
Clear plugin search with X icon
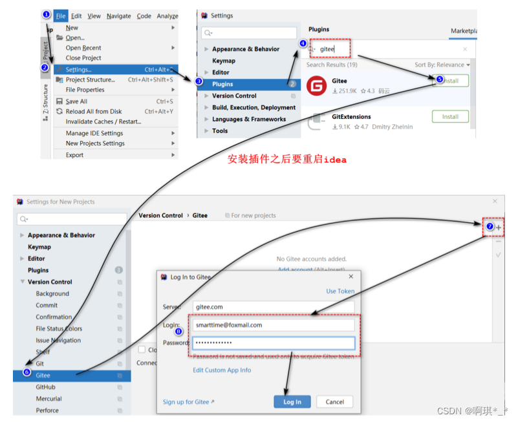465,49
